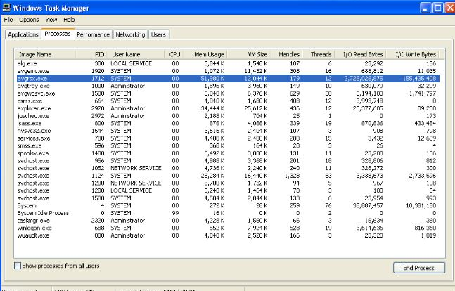Click the Task Manager title bar icon
455x291 pixels.
[6, 7]
